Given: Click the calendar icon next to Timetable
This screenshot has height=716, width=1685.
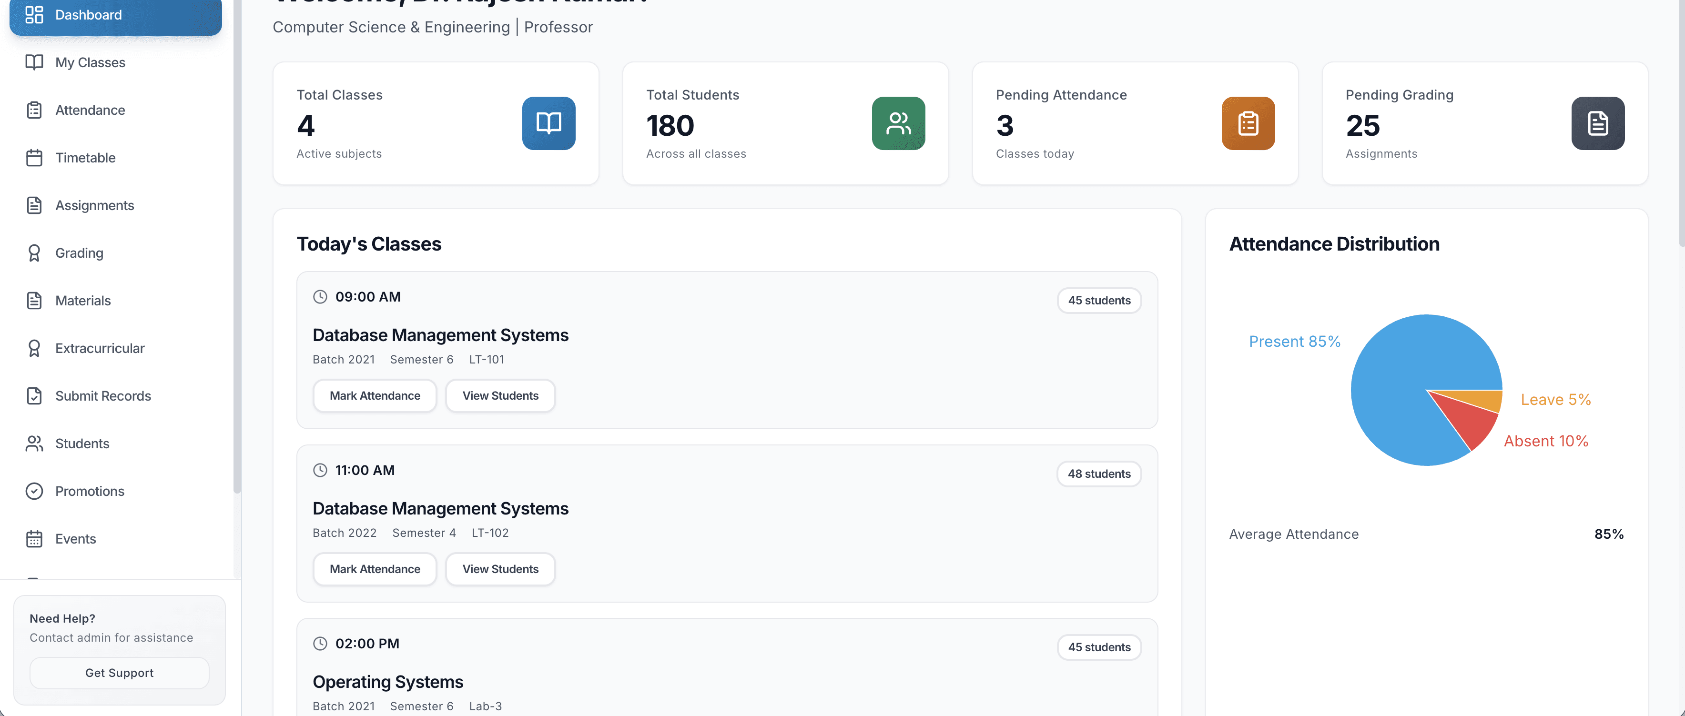Looking at the screenshot, I should pyautogui.click(x=34, y=158).
